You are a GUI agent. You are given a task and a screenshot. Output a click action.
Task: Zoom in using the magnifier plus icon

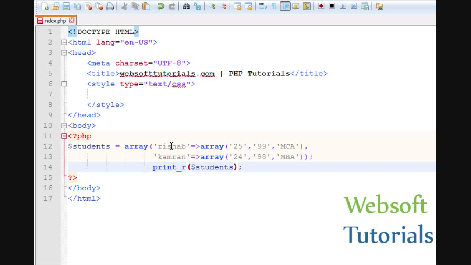tap(212, 6)
